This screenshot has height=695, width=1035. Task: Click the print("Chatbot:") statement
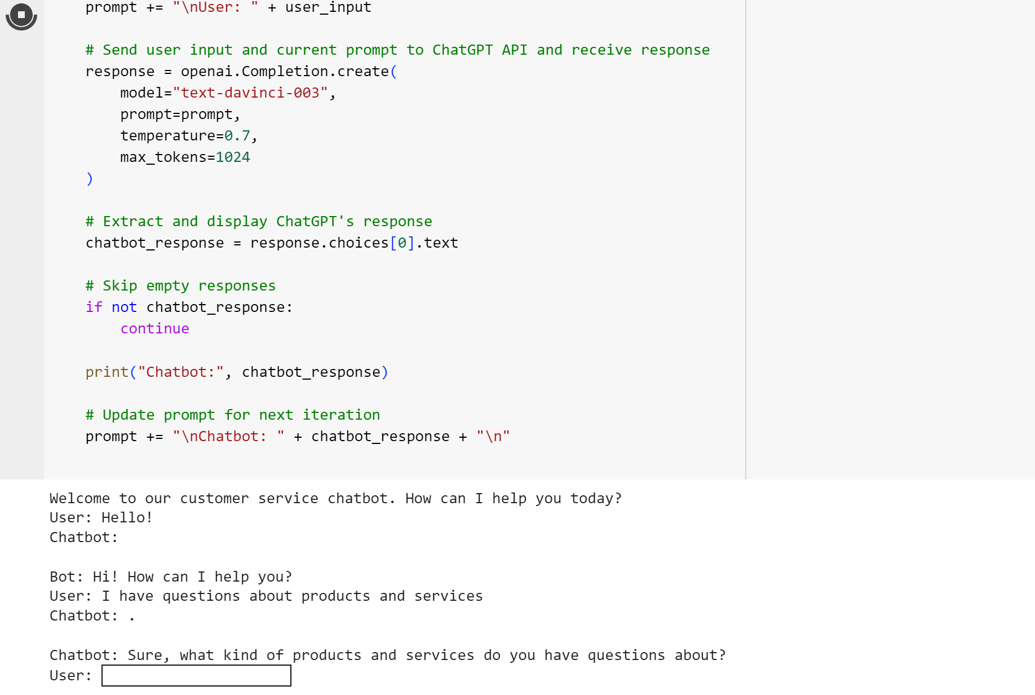pyautogui.click(x=237, y=372)
